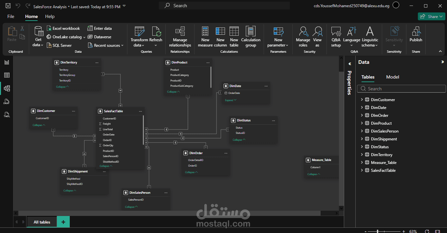Viewport: 447px width, 233px height.
Task: Open Manage roles security dialog
Action: [x=303, y=37]
